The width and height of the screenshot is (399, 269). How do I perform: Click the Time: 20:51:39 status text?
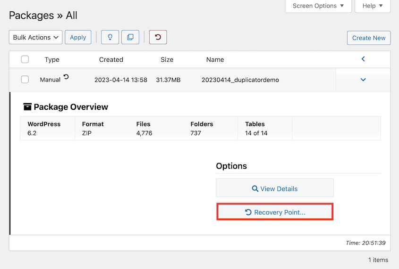coord(365,243)
